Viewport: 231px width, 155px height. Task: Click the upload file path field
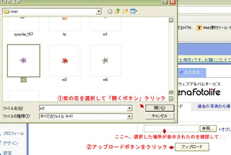171,129
